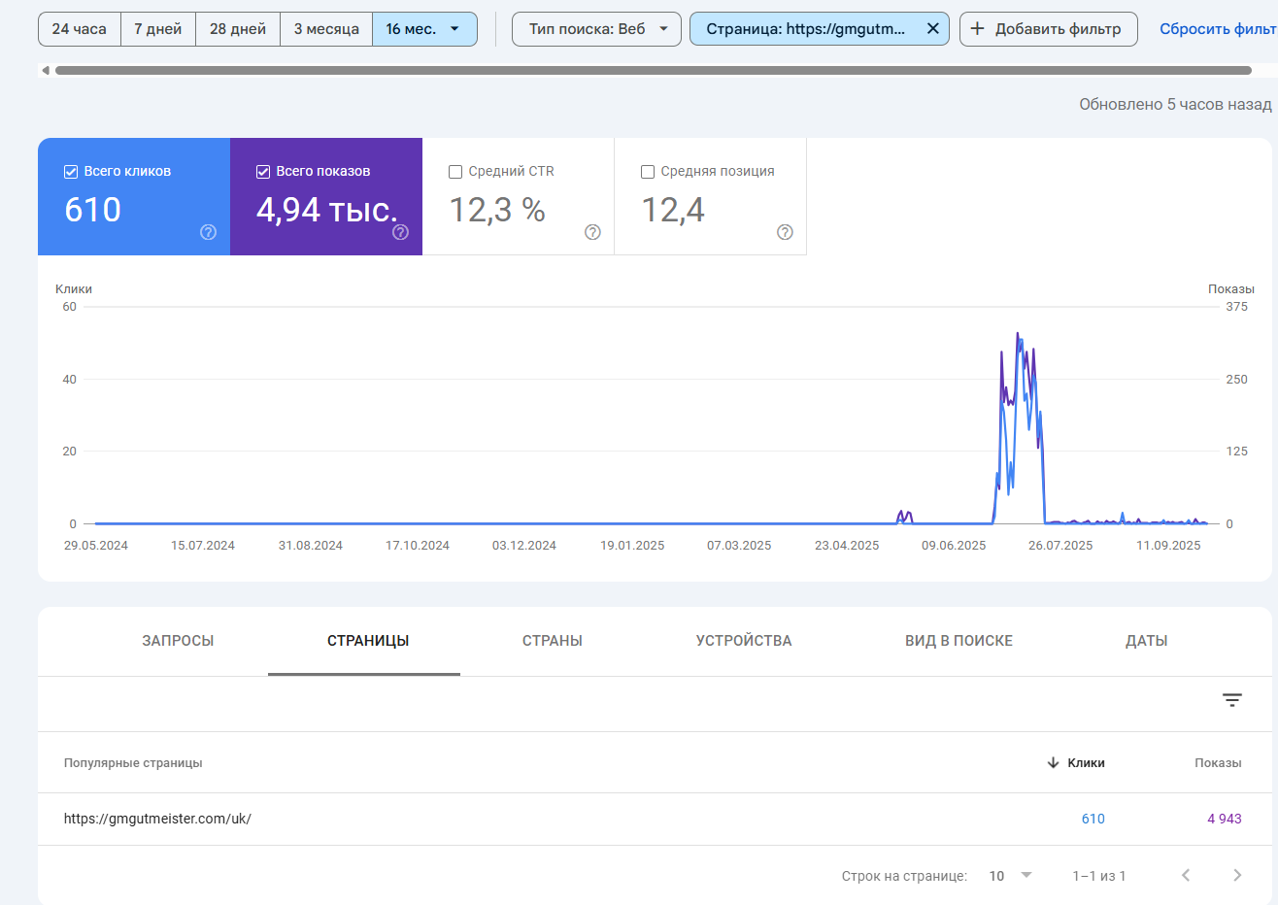Click the 11.09.2025 axis date label
1278x905 pixels.
click(1168, 546)
